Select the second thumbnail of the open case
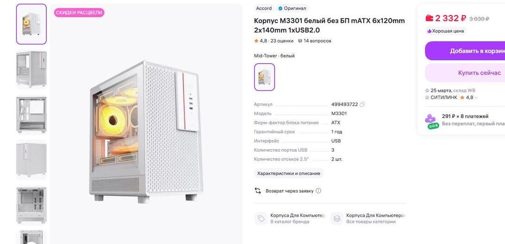Viewport: 505px width, 244px height. pyautogui.click(x=32, y=69)
